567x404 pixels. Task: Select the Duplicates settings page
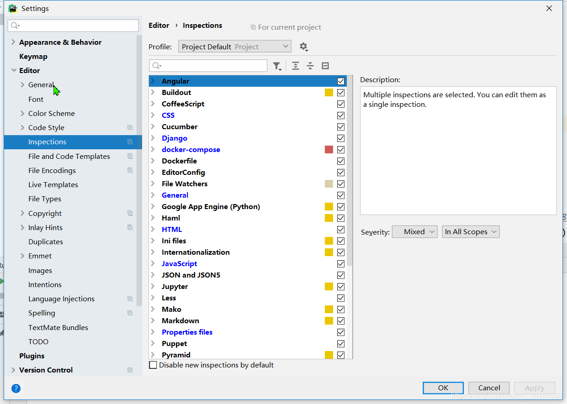[46, 241]
